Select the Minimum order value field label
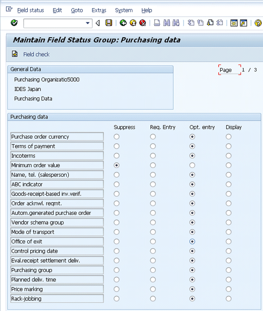The image size is (263, 311). pos(57,165)
